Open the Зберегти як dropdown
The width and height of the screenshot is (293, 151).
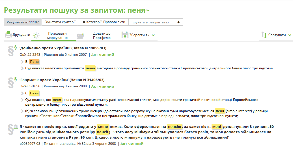[x=153, y=35]
